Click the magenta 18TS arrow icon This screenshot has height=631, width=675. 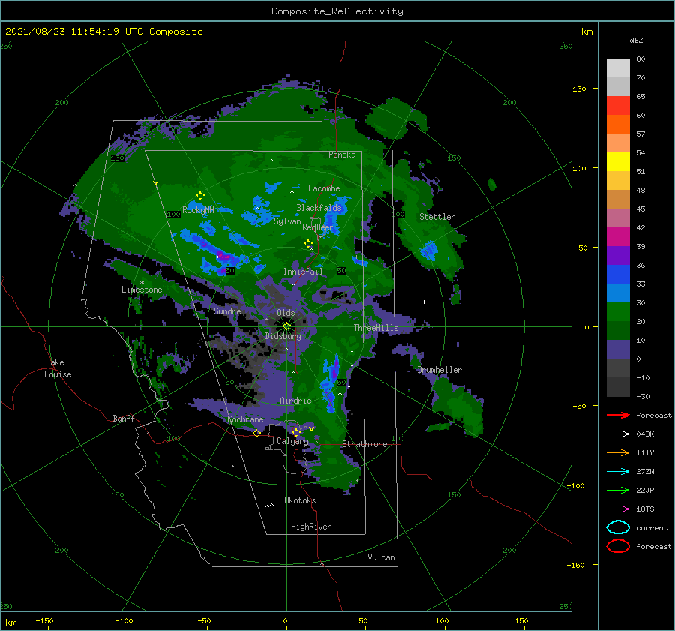(x=618, y=509)
